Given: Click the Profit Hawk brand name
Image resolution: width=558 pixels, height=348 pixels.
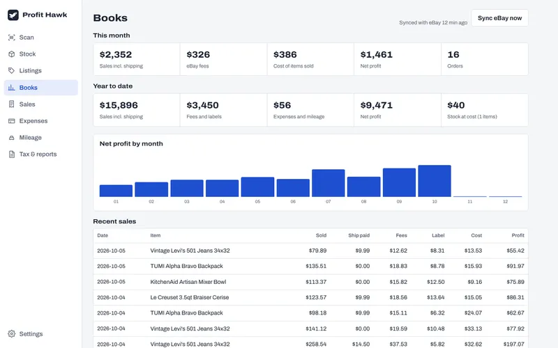Looking at the screenshot, I should (45, 15).
